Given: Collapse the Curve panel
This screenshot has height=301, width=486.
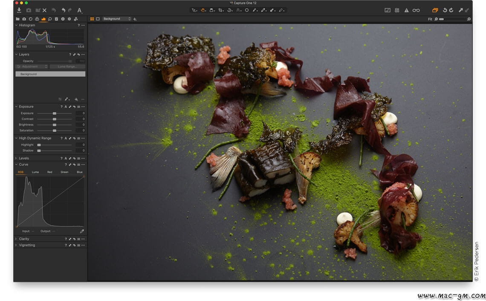Looking at the screenshot, I should pos(16,165).
